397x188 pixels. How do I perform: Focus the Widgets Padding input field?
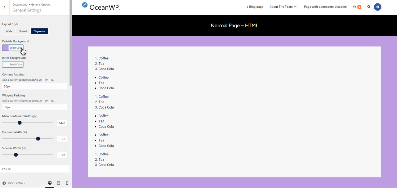pyautogui.click(x=34, y=107)
